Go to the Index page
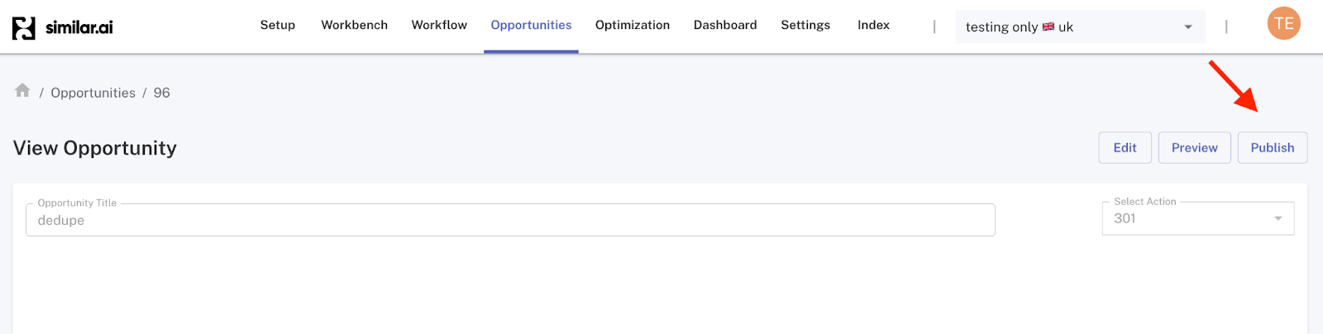This screenshot has height=334, width=1323. pos(873,25)
